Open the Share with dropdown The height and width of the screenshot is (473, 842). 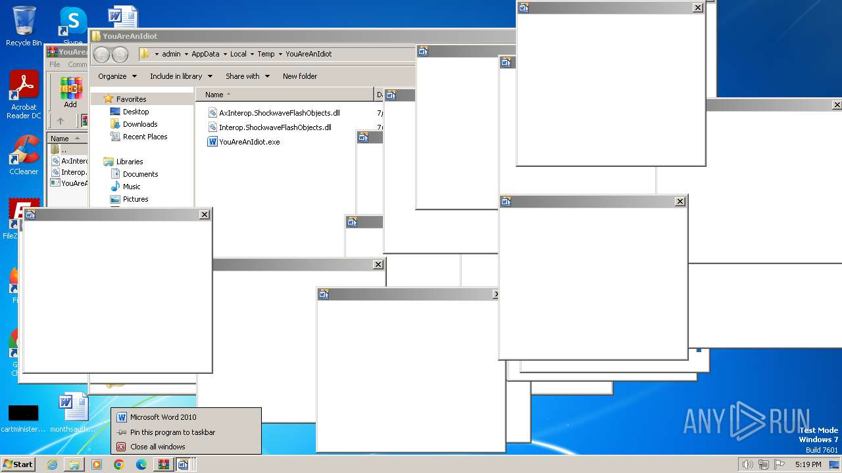[x=247, y=76]
